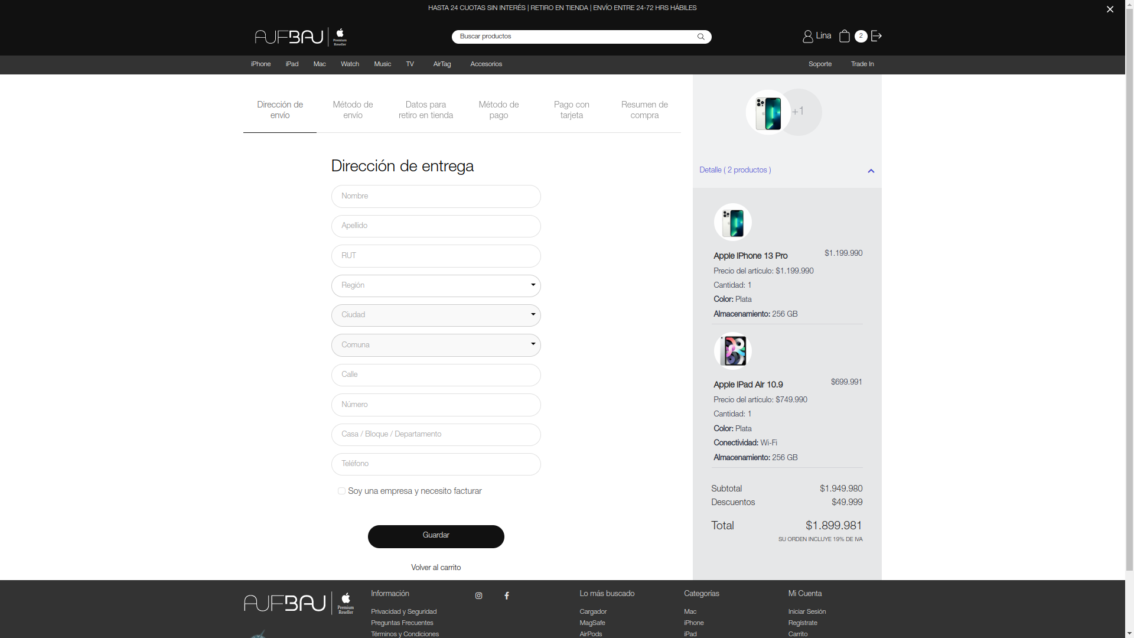Image resolution: width=1134 pixels, height=638 pixels.
Task: Open the MagSafe link under Lo más buscado
Action: click(592, 623)
